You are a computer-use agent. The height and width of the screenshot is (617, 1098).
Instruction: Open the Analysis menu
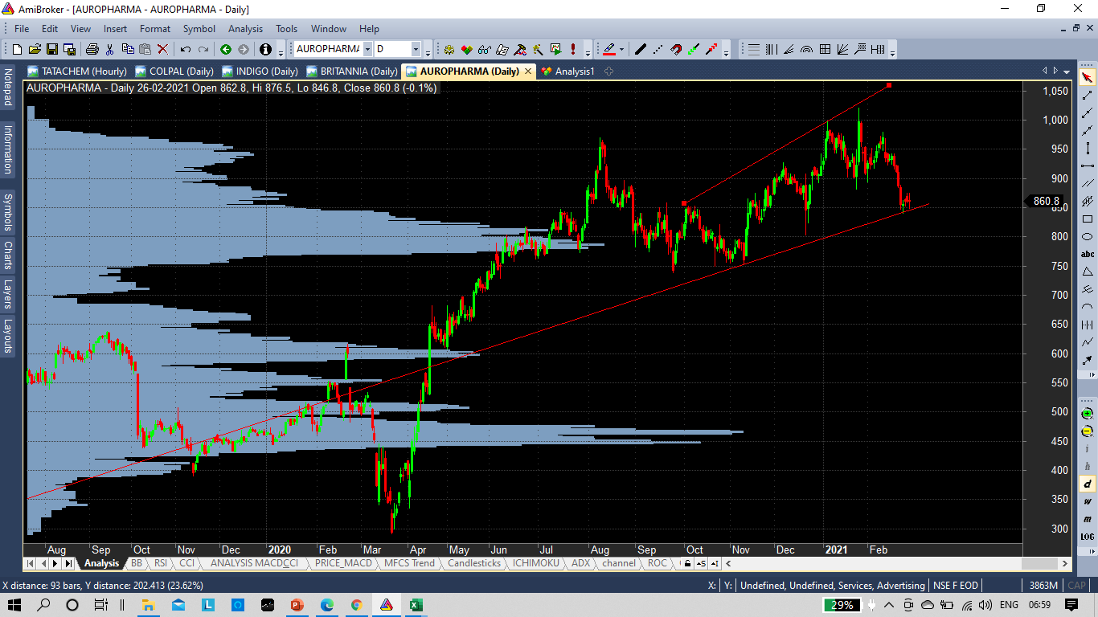pyautogui.click(x=245, y=29)
